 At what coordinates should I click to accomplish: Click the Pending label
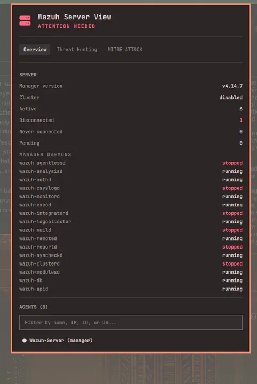[x=29, y=143]
